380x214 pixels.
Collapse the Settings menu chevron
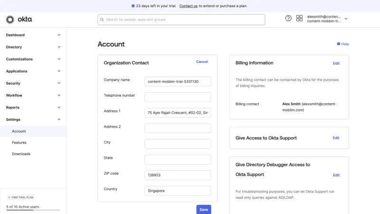59,119
